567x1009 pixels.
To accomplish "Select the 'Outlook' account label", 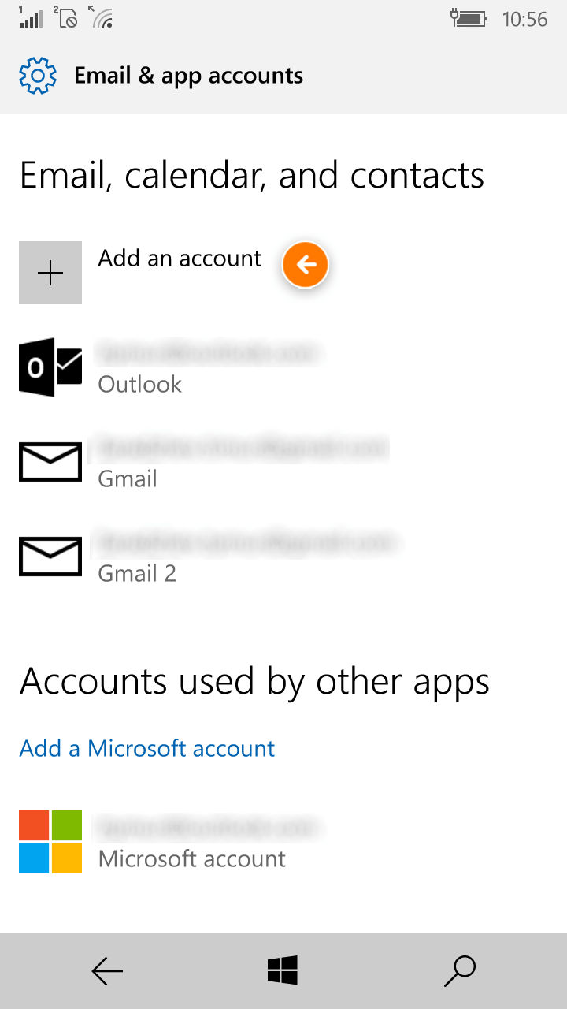I will [x=139, y=385].
